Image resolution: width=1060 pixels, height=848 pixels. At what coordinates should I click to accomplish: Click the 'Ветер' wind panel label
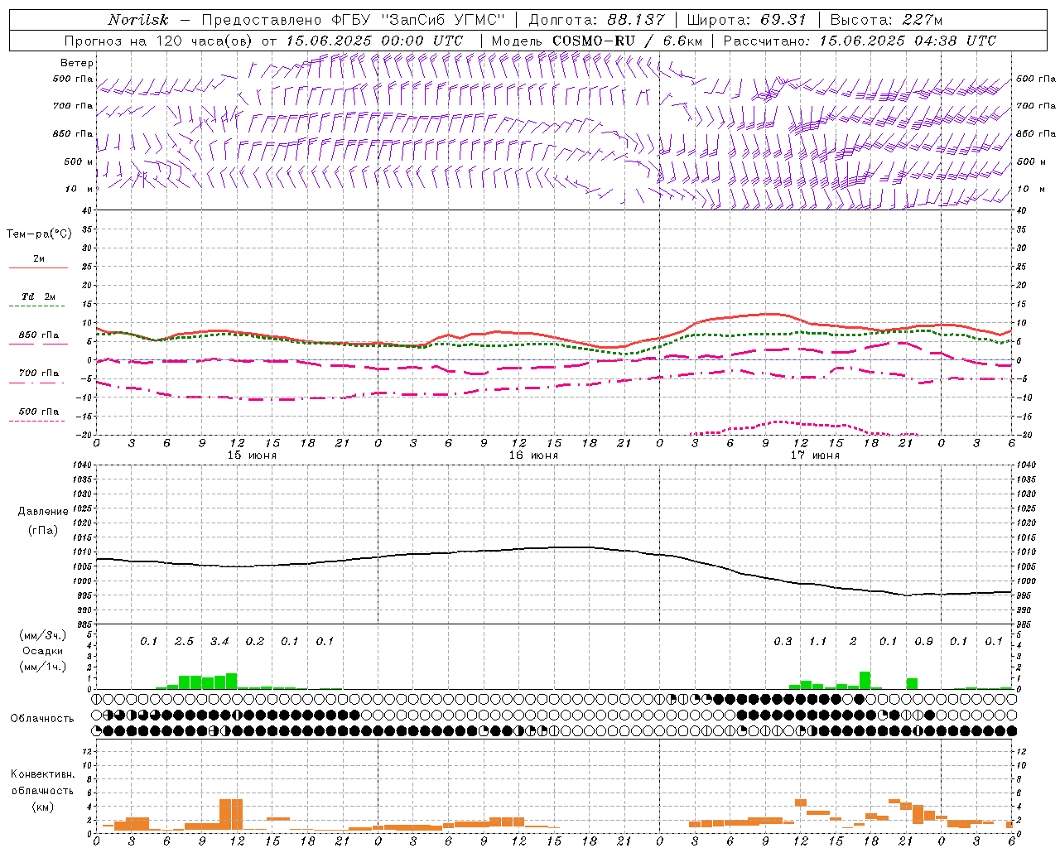(x=77, y=63)
